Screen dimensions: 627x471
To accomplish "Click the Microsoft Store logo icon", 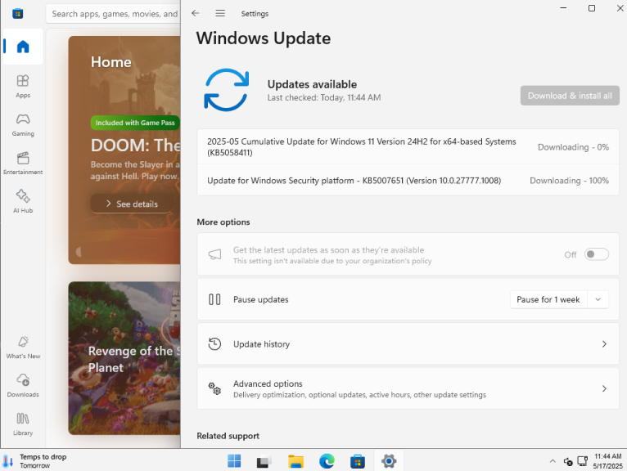I will tap(17, 14).
